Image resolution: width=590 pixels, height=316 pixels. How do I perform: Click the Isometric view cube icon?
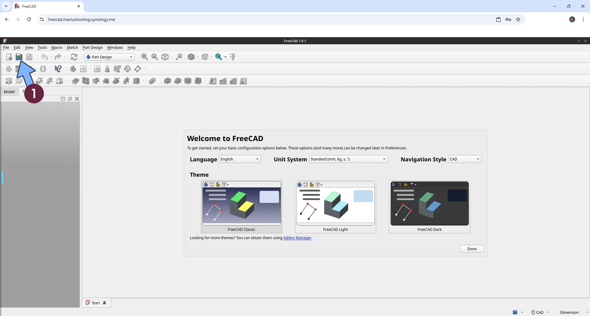tap(165, 57)
